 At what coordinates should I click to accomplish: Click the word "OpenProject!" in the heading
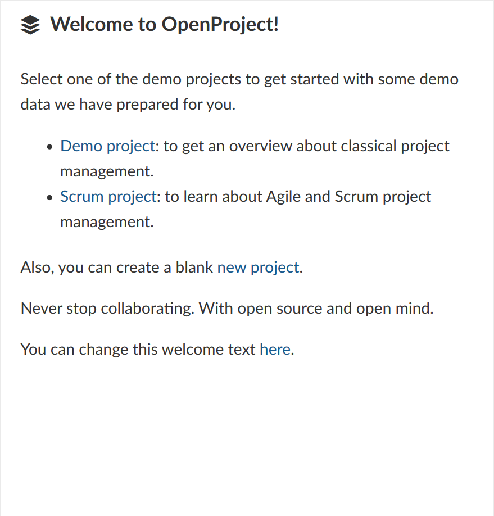(220, 25)
